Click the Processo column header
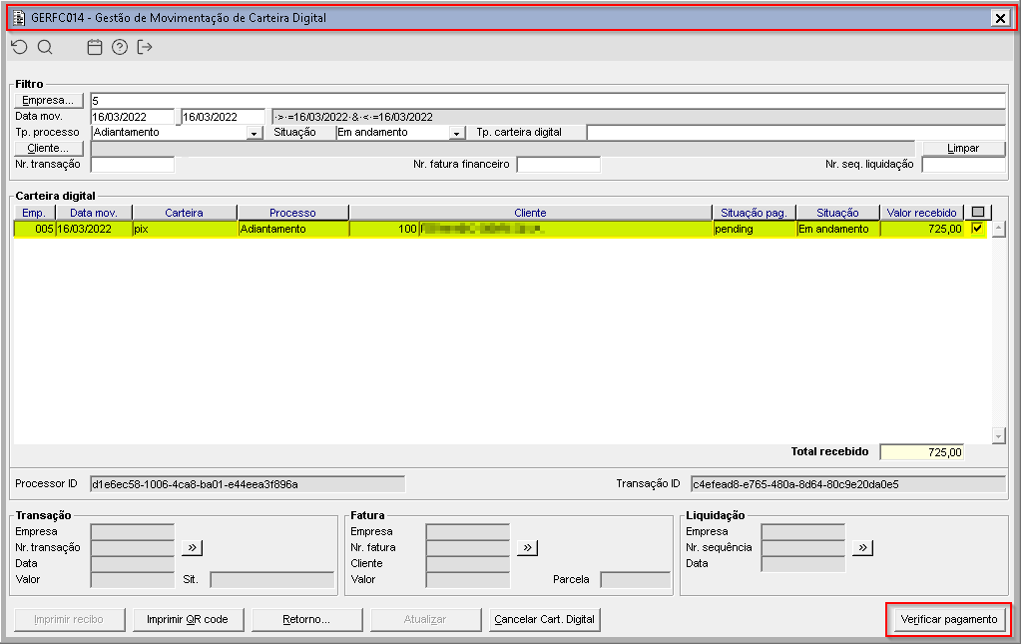The image size is (1021, 644). 293,213
